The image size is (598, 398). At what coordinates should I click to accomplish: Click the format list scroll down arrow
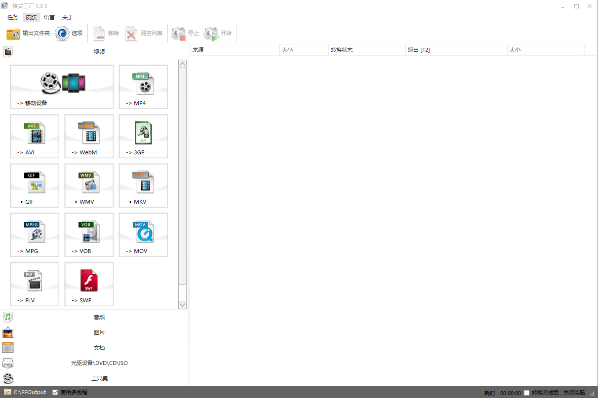click(x=182, y=305)
